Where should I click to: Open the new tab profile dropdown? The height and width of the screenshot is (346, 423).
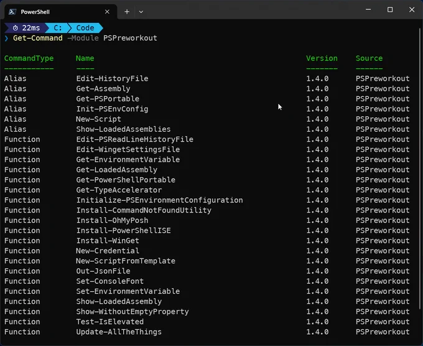point(141,12)
